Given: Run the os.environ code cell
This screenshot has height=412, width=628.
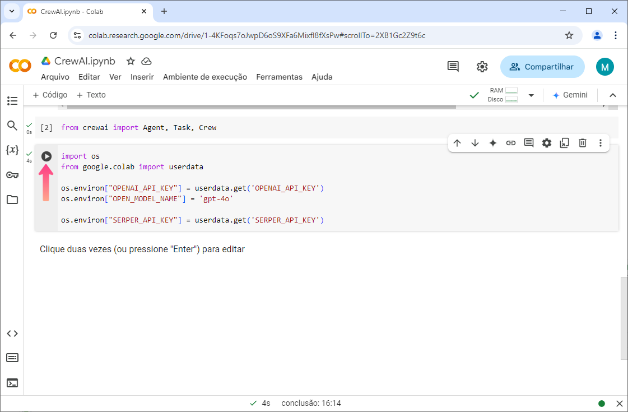Looking at the screenshot, I should (x=46, y=156).
